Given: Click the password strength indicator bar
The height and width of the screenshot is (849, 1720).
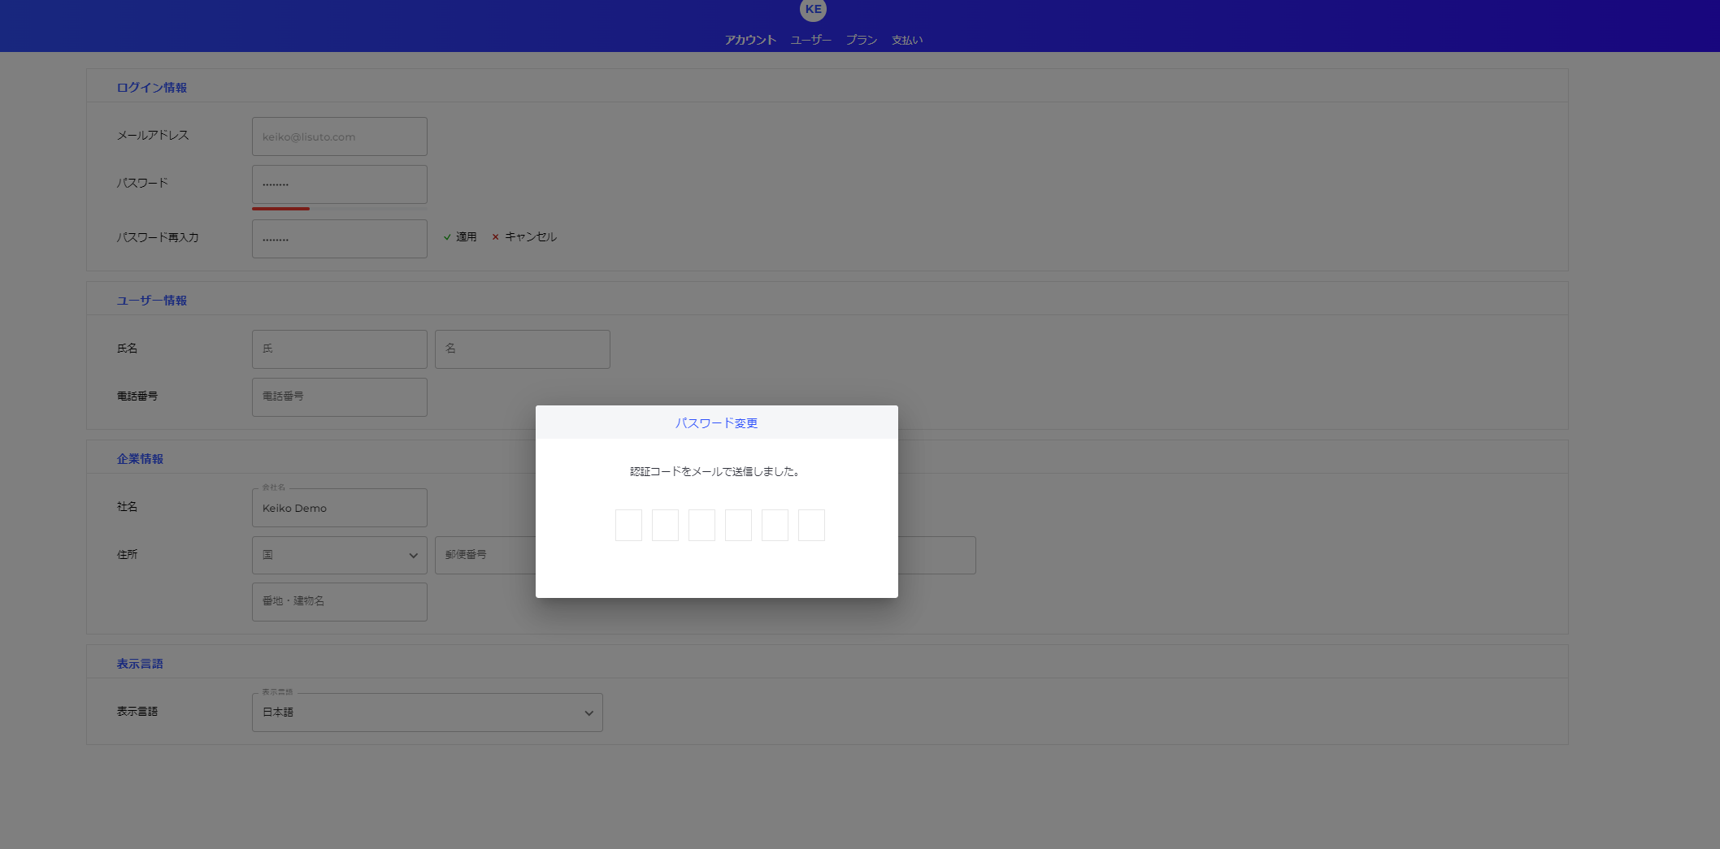Looking at the screenshot, I should point(340,209).
